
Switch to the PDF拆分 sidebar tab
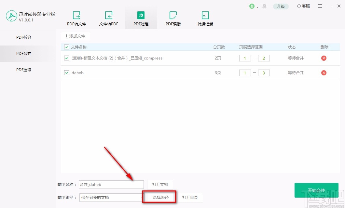click(x=23, y=37)
